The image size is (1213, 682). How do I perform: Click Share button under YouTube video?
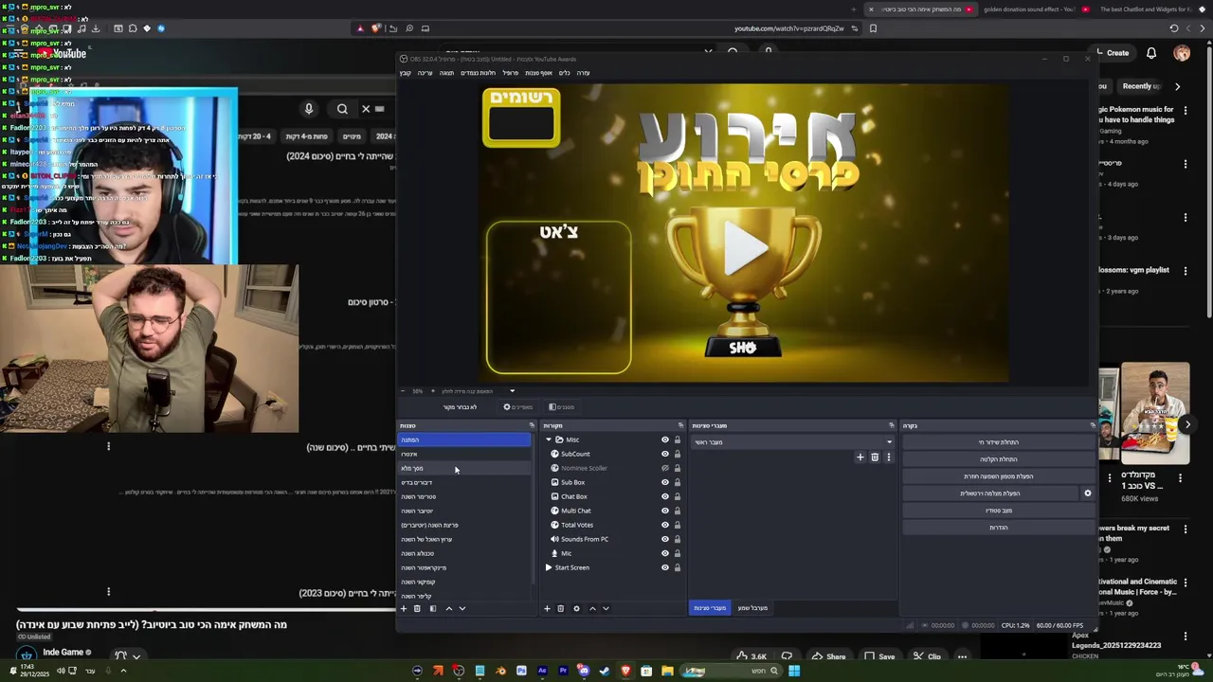[x=827, y=656]
